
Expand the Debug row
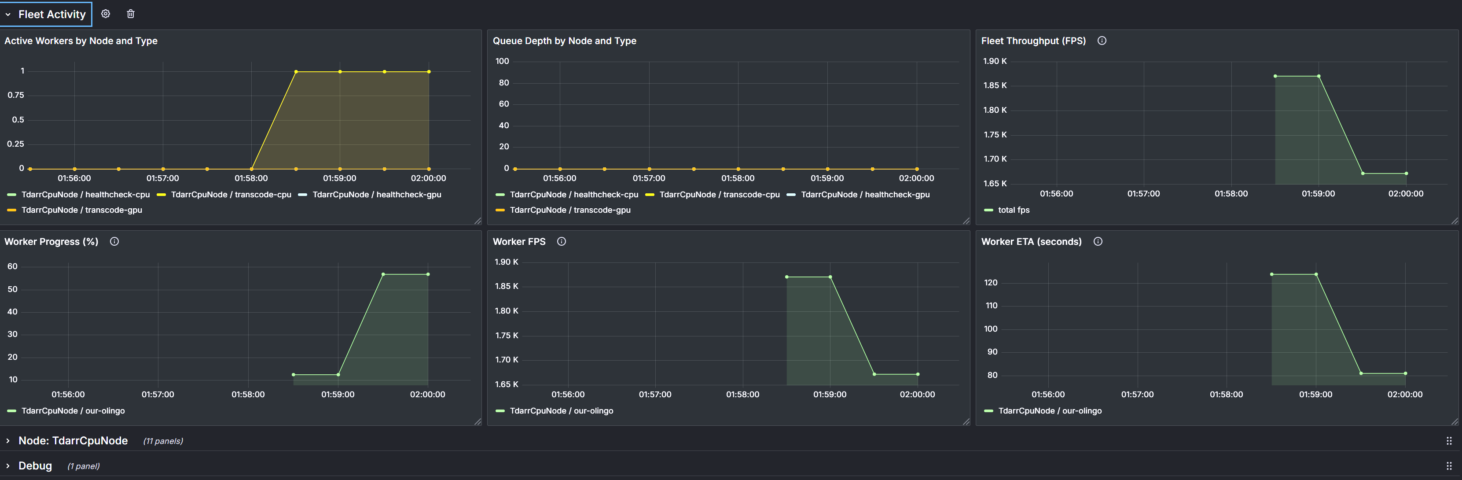pos(35,466)
